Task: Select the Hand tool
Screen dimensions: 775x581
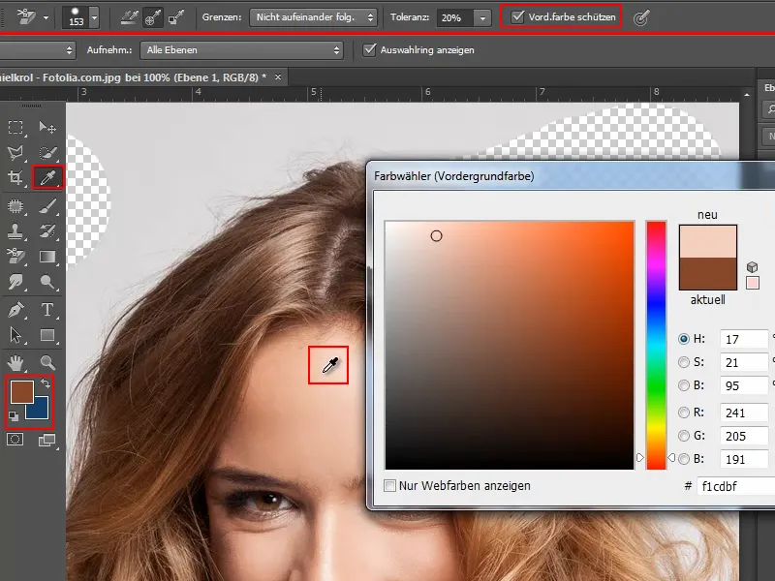Action: pos(15,363)
